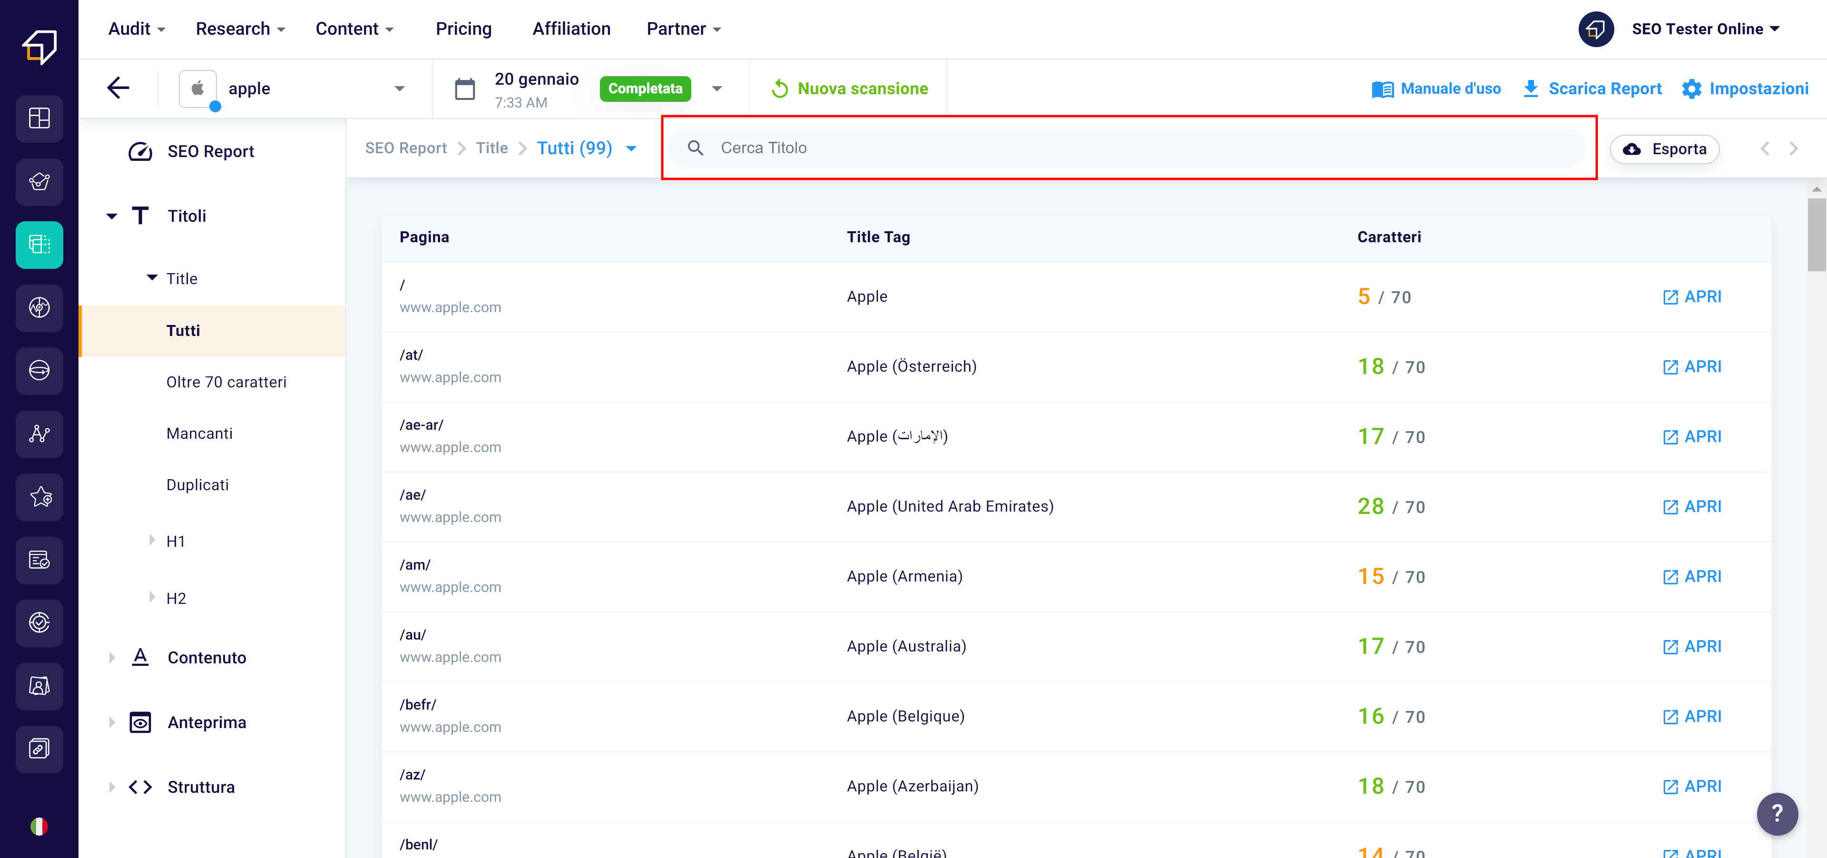Click the SEO Tester Online logo icon
The height and width of the screenshot is (858, 1827).
(39, 47)
